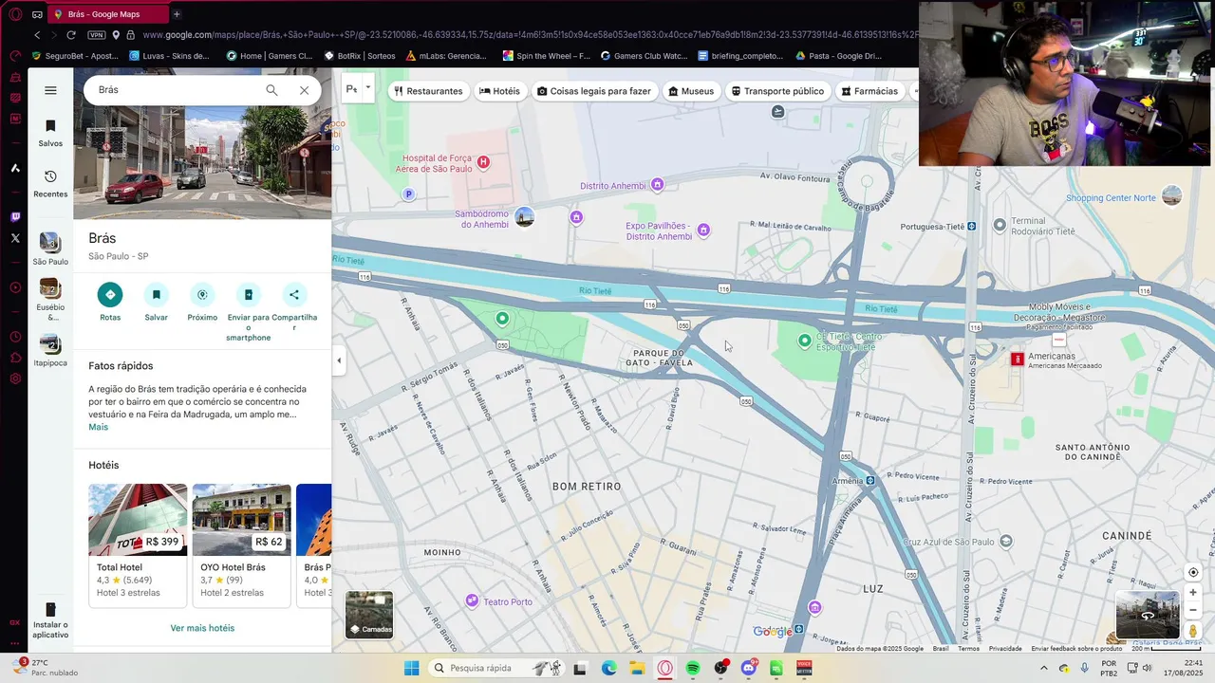The image size is (1215, 683).
Task: Select the Museus filter chip
Action: tap(691, 91)
